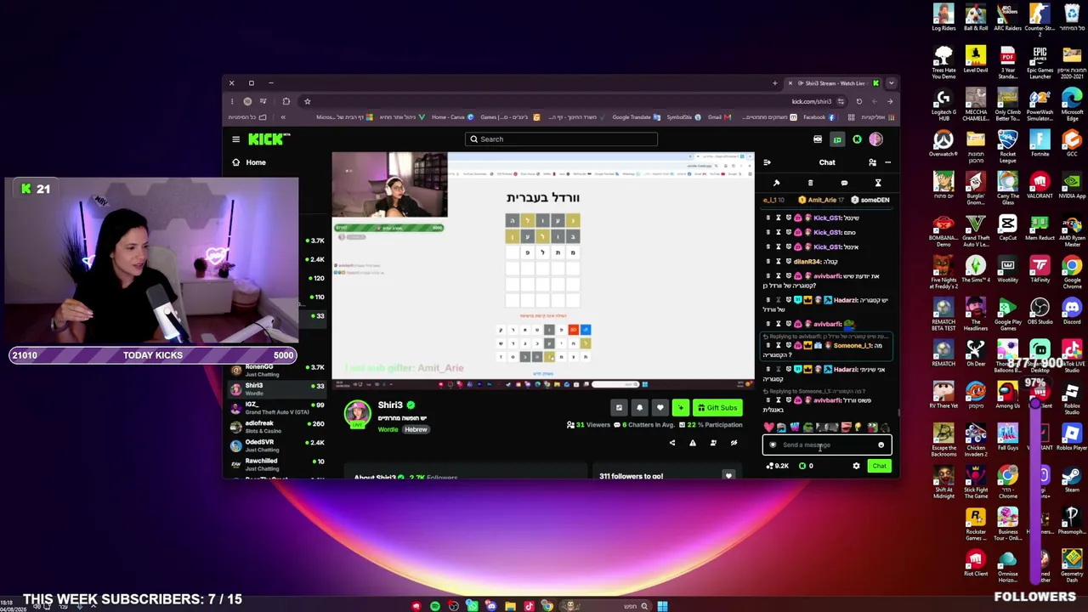
Task: Open a new browser tab with plus
Action: [774, 83]
